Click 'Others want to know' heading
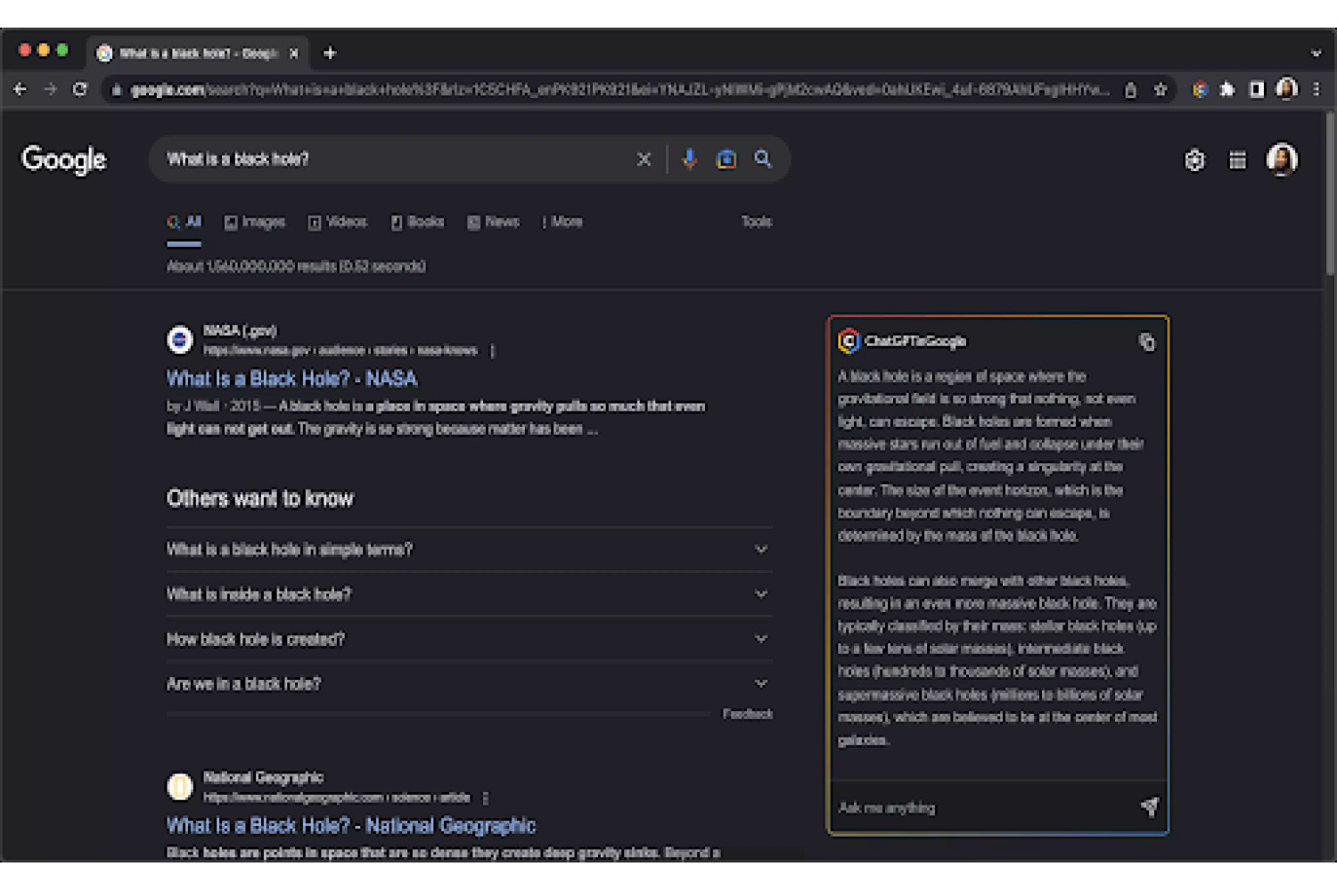This screenshot has width=1337, height=891. click(260, 499)
